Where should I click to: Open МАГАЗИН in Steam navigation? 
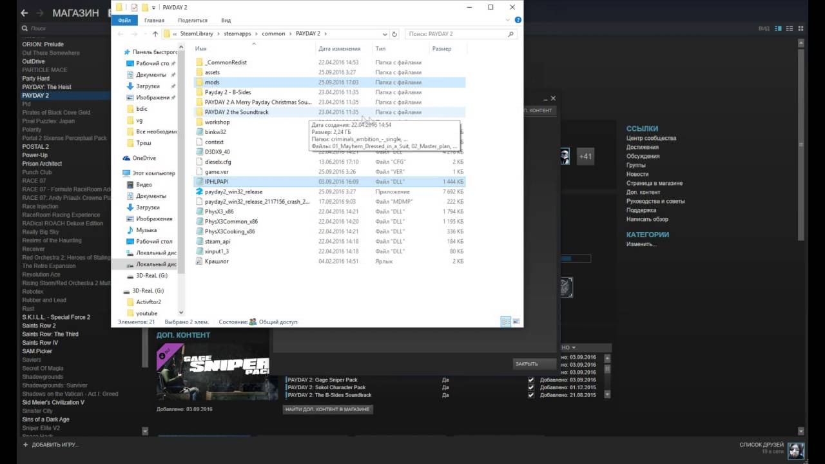coord(75,13)
